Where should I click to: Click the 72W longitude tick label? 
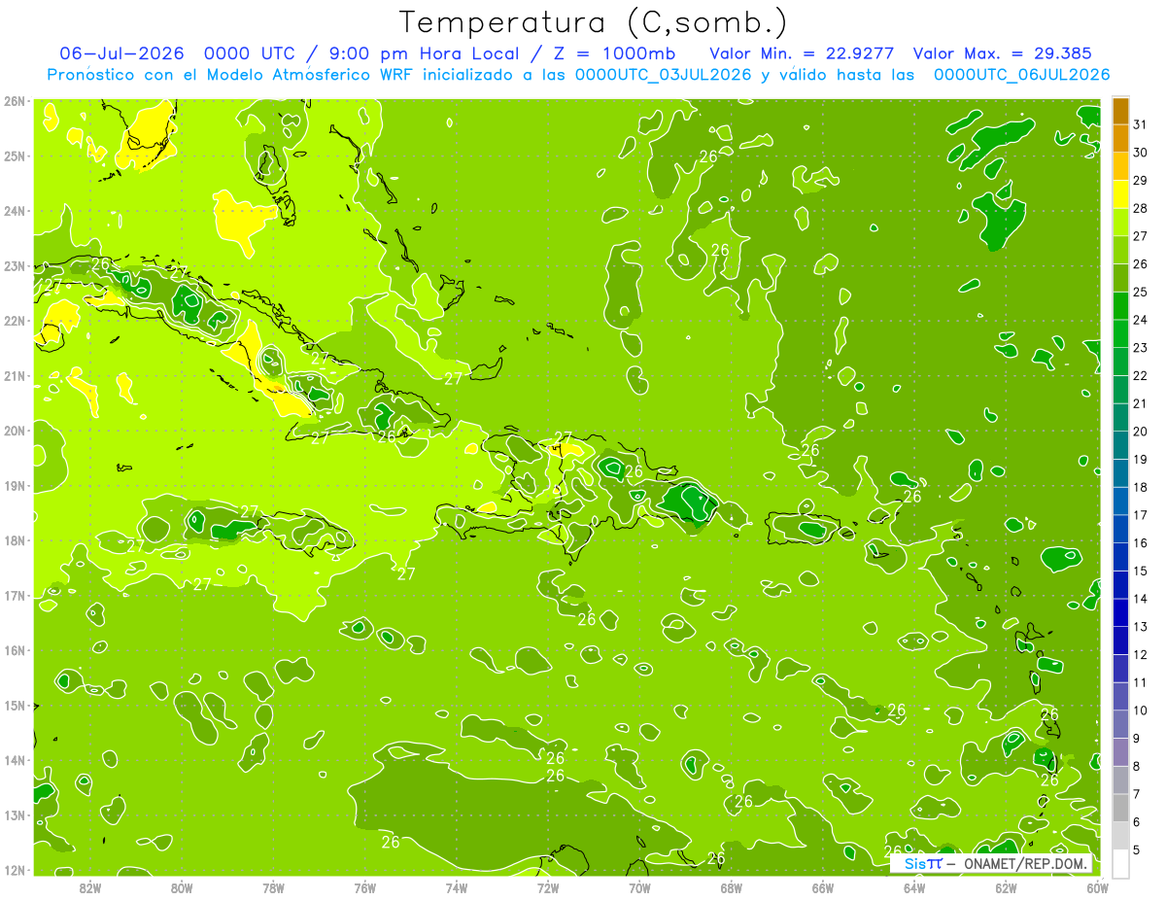[x=548, y=886]
